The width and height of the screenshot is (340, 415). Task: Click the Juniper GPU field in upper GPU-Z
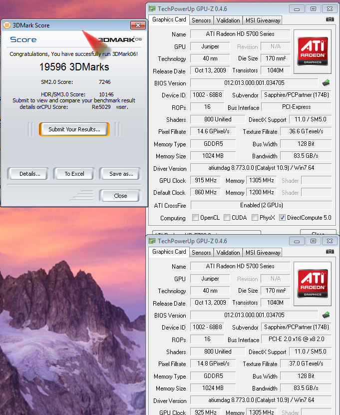(210, 46)
